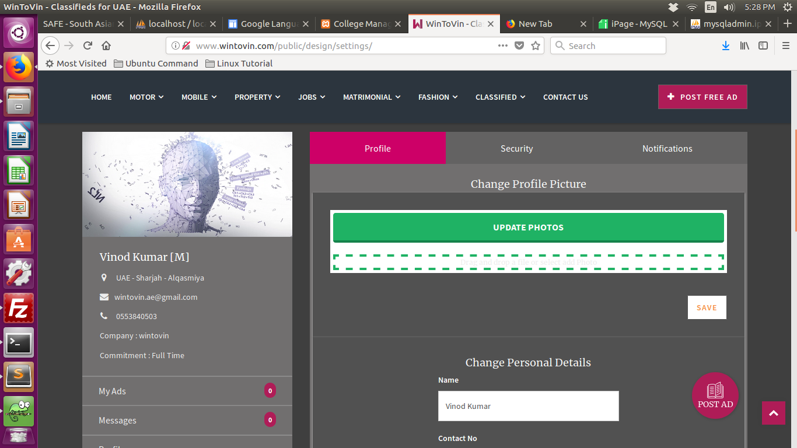Open the Ubuntu Dash search icon

pos(19,33)
